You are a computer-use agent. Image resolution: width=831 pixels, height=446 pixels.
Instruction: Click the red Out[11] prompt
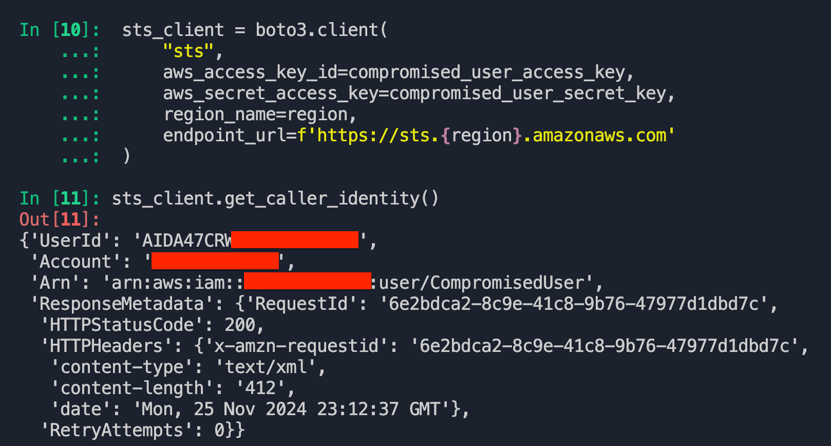59,219
